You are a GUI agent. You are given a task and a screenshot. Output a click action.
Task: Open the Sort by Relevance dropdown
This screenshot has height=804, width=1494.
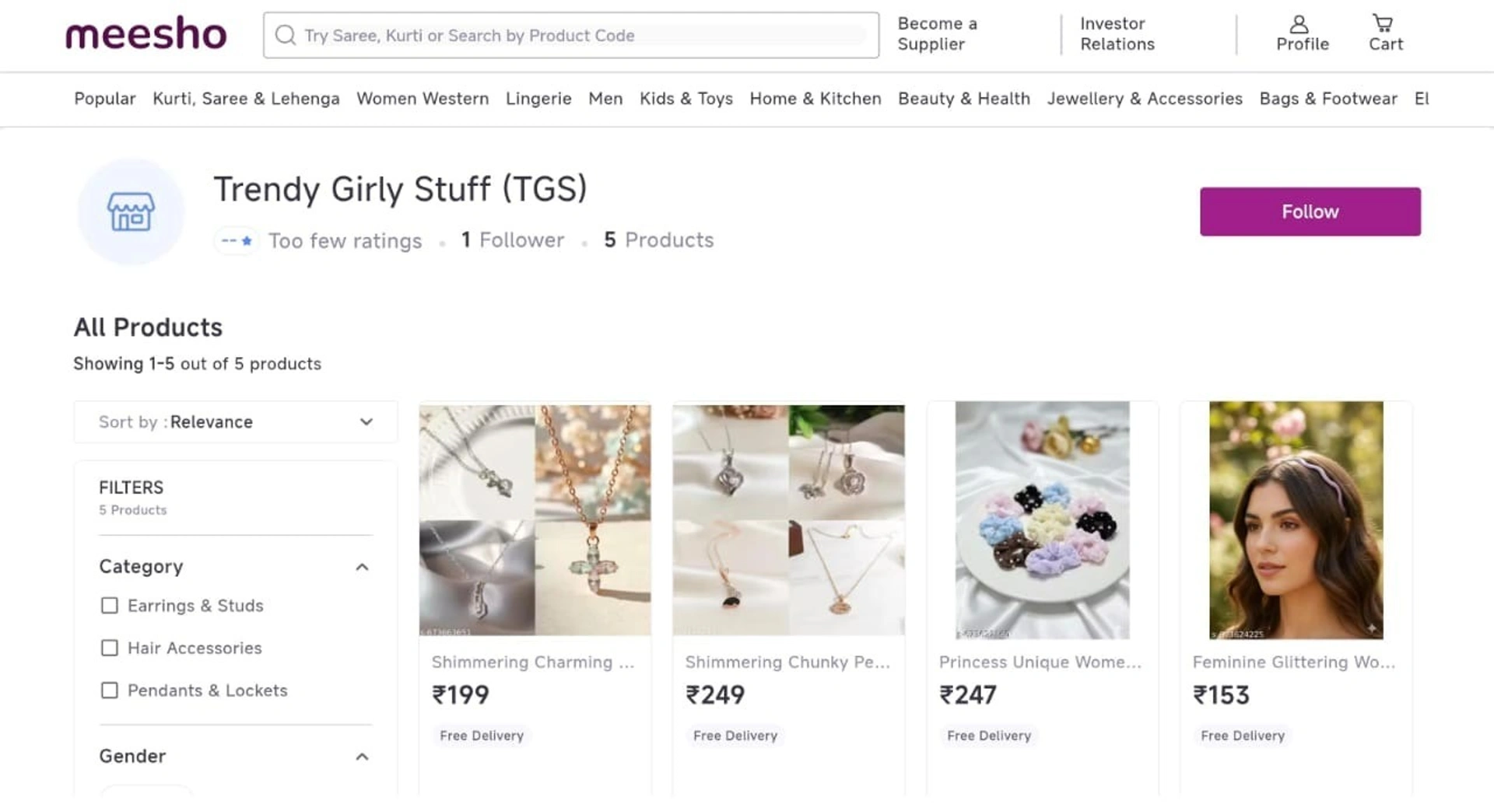point(235,422)
